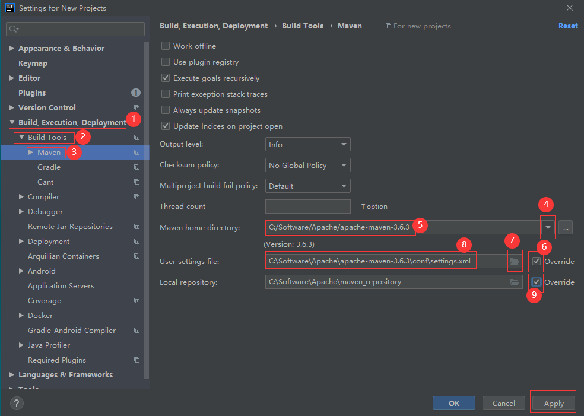Toggle Always update snapshots checkbox

click(166, 110)
